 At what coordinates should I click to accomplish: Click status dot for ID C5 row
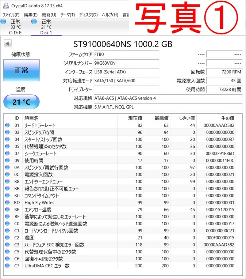pyautogui.click(x=7, y=252)
